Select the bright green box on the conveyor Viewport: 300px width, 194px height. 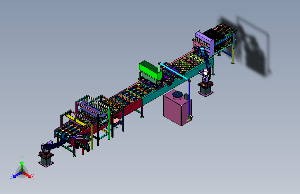tap(151, 70)
